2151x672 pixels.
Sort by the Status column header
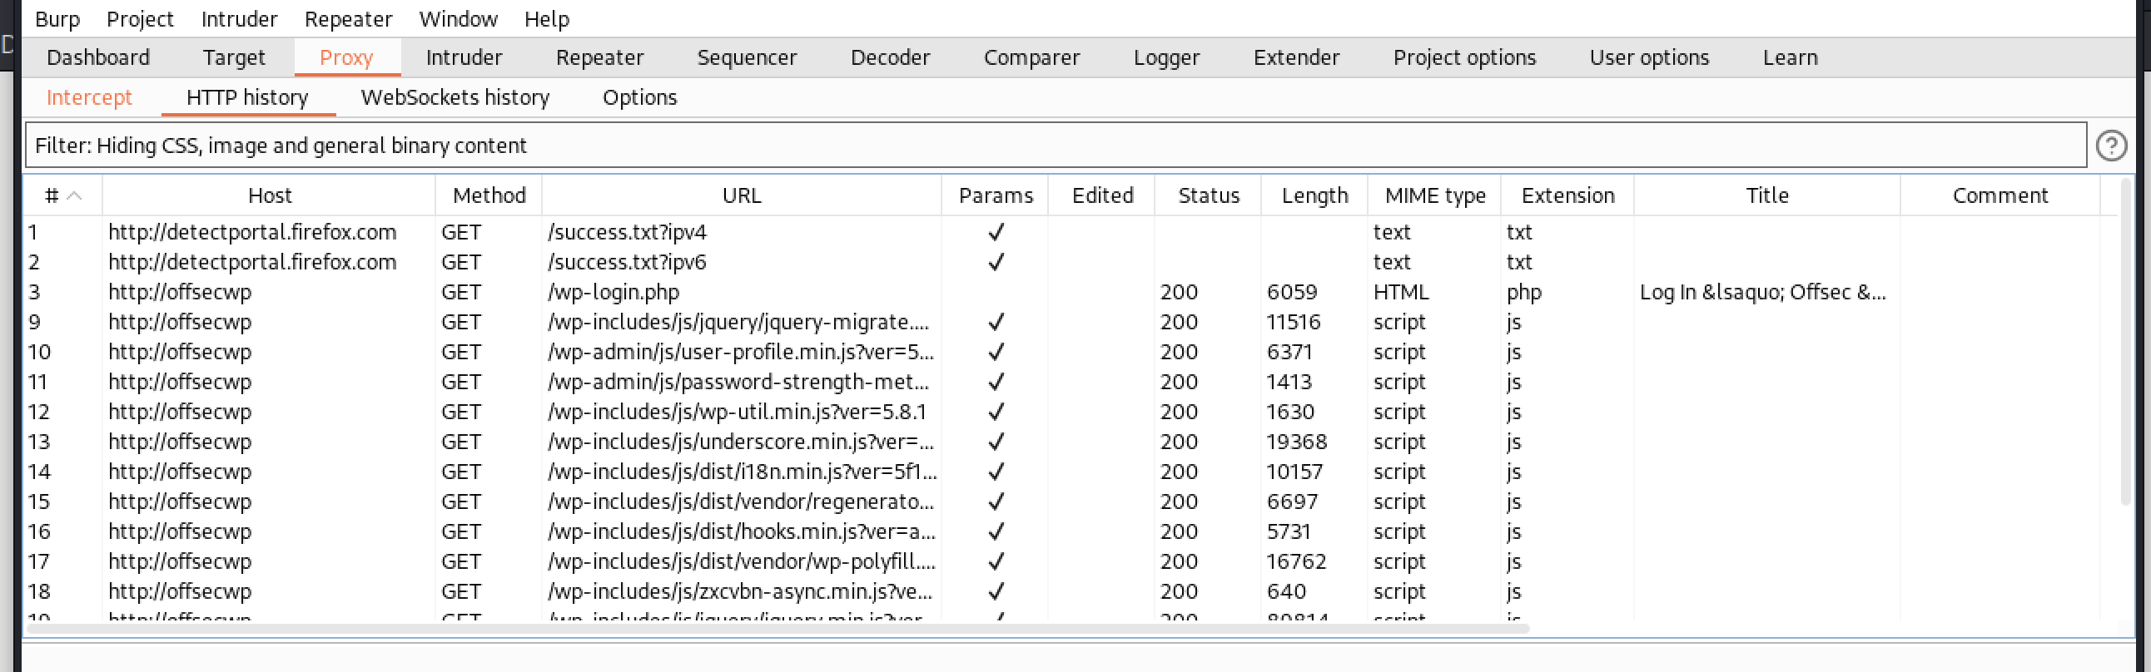1207,195
